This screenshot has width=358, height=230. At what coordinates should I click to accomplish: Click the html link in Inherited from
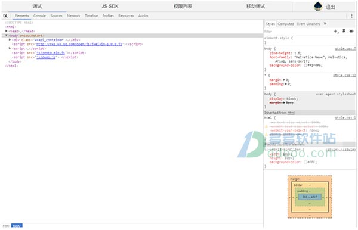tap(291, 113)
